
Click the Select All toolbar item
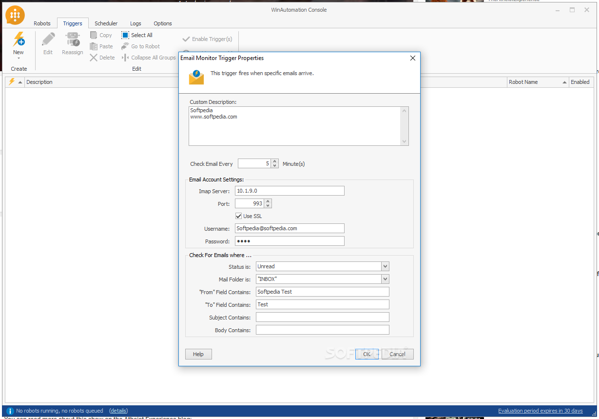(x=137, y=35)
